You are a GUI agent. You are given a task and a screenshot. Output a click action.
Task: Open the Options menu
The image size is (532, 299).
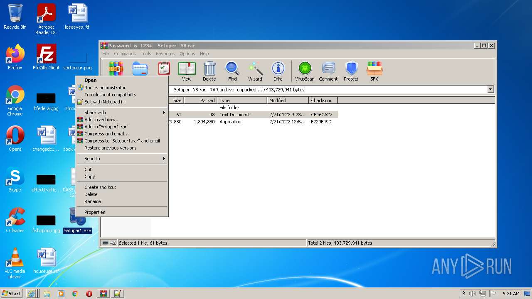187,54
